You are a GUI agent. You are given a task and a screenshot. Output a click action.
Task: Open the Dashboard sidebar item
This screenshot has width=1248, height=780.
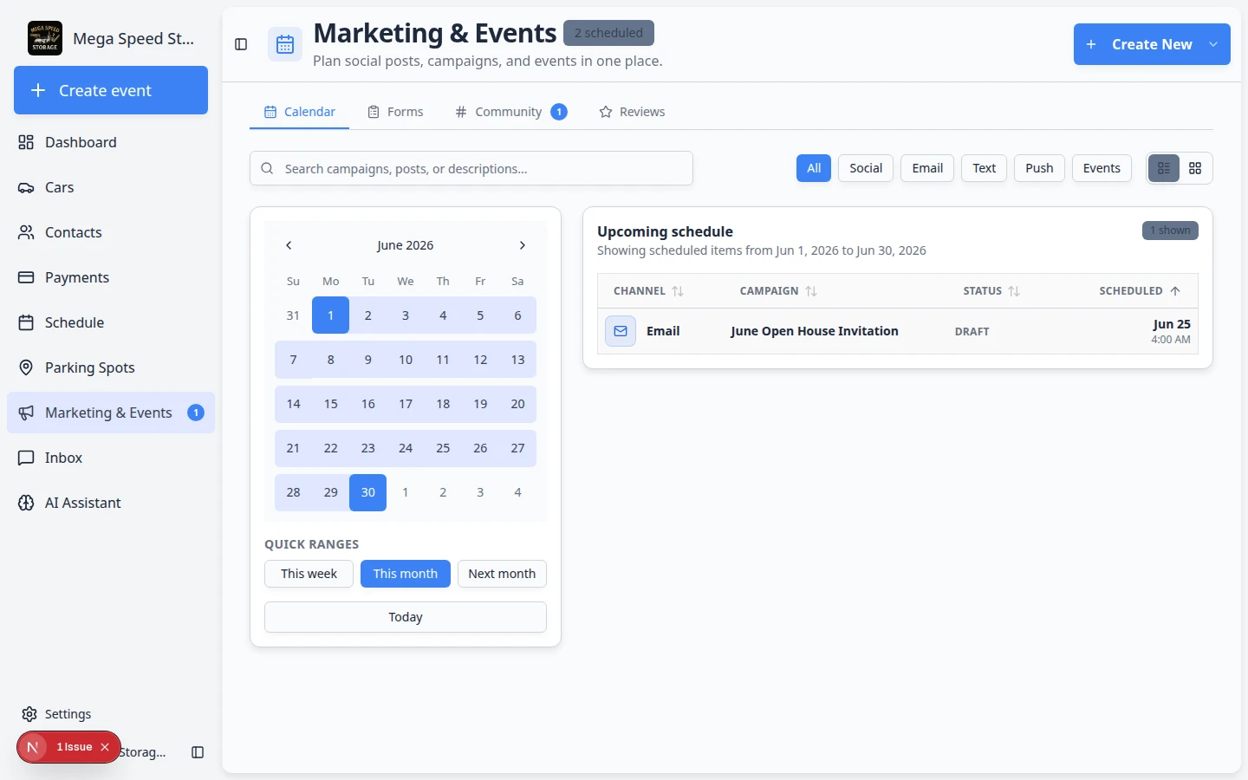point(111,142)
